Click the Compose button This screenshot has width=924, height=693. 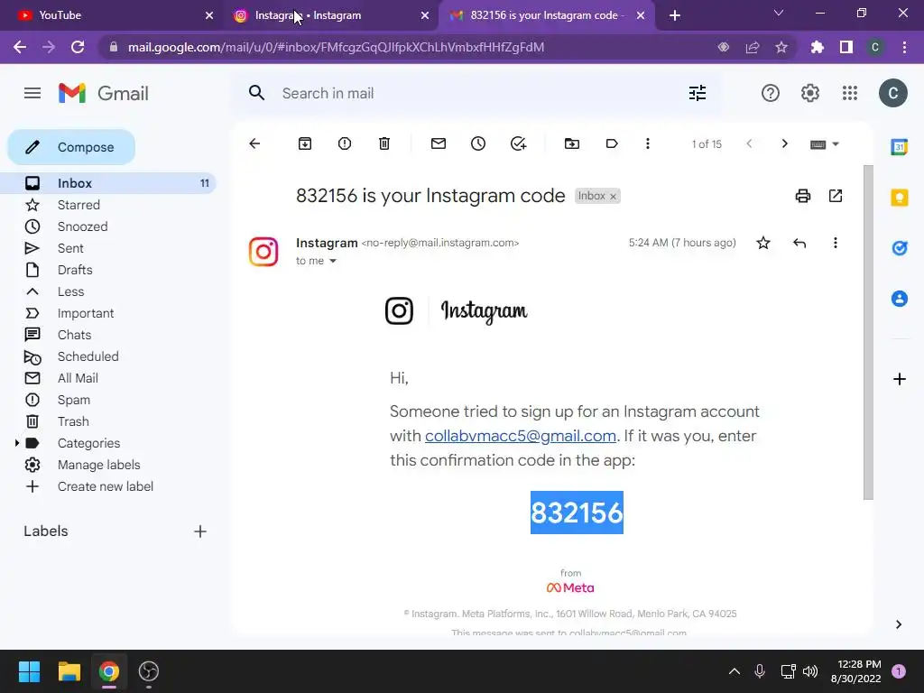coord(71,147)
